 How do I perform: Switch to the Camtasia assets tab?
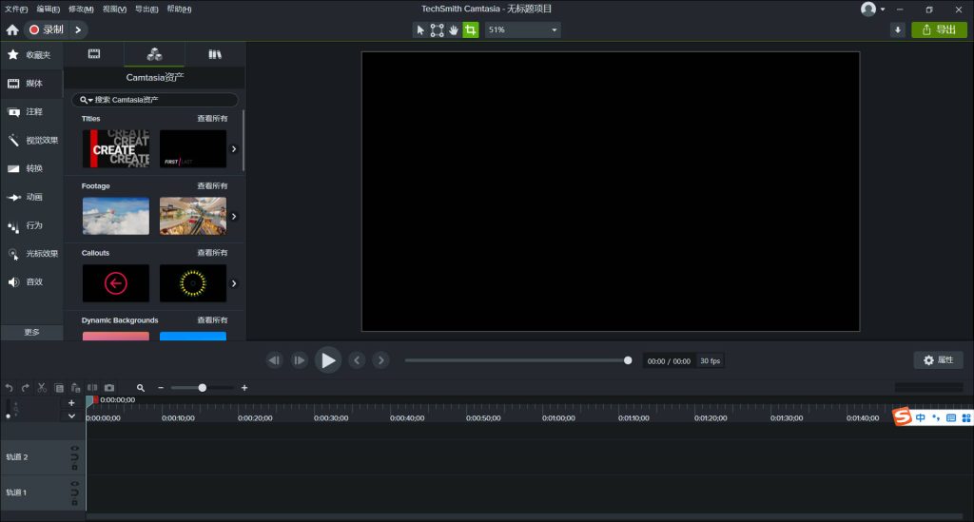(x=154, y=54)
